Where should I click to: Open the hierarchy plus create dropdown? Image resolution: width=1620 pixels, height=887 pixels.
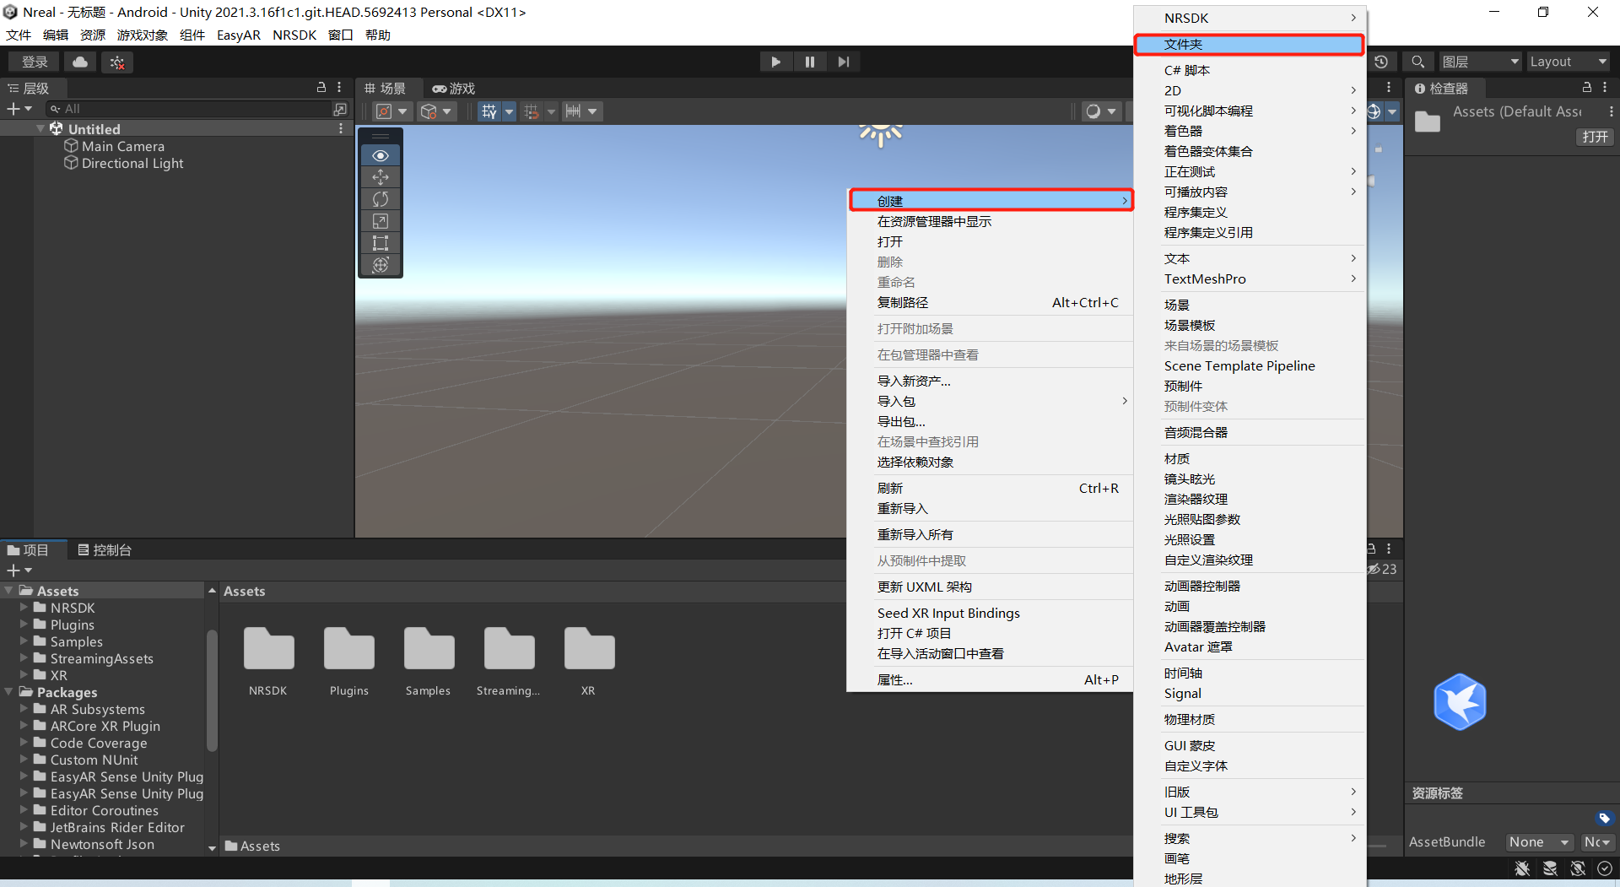(19, 109)
